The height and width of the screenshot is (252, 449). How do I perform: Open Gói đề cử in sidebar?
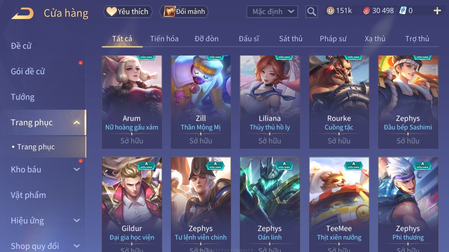[28, 71]
